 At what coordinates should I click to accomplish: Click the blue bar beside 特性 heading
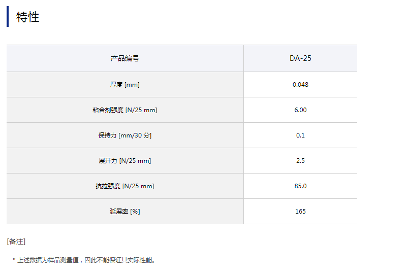[x=8, y=16]
